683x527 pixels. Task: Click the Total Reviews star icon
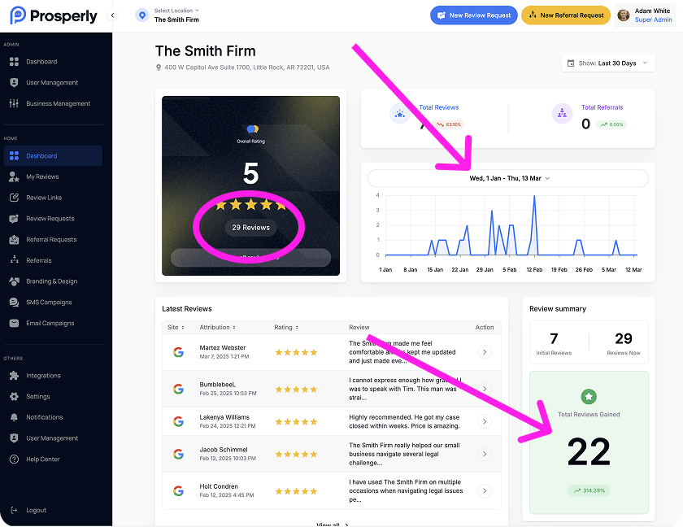(399, 114)
